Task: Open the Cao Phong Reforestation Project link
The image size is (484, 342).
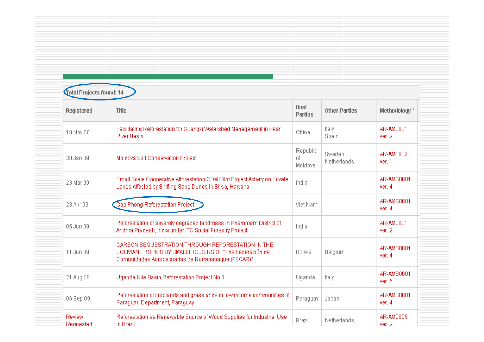Action: point(155,205)
